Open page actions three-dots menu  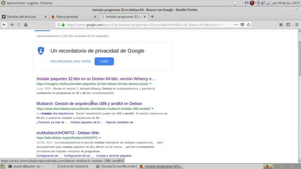coord(236,25)
